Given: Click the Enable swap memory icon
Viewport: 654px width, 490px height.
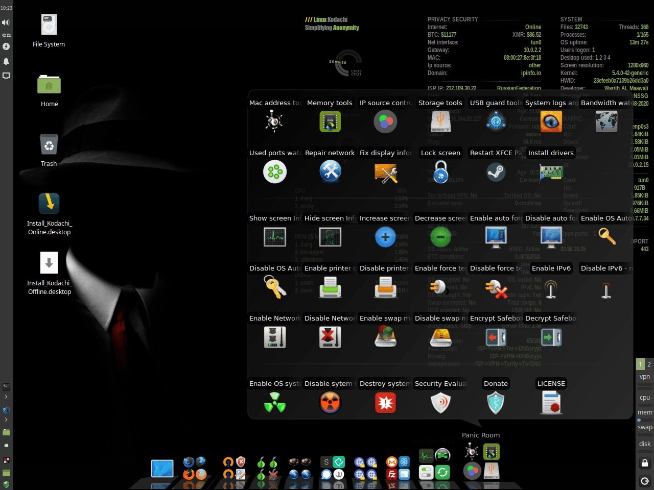Looking at the screenshot, I should pos(385,337).
